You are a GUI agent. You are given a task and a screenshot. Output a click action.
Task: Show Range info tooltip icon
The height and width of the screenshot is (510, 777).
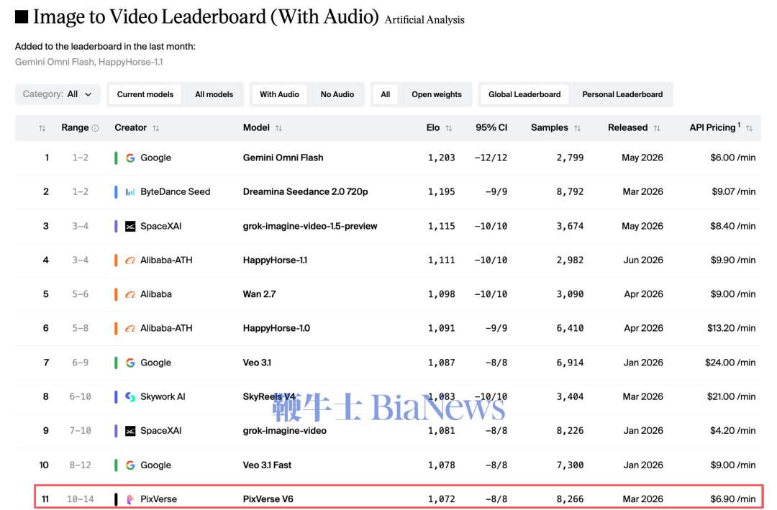(x=95, y=128)
